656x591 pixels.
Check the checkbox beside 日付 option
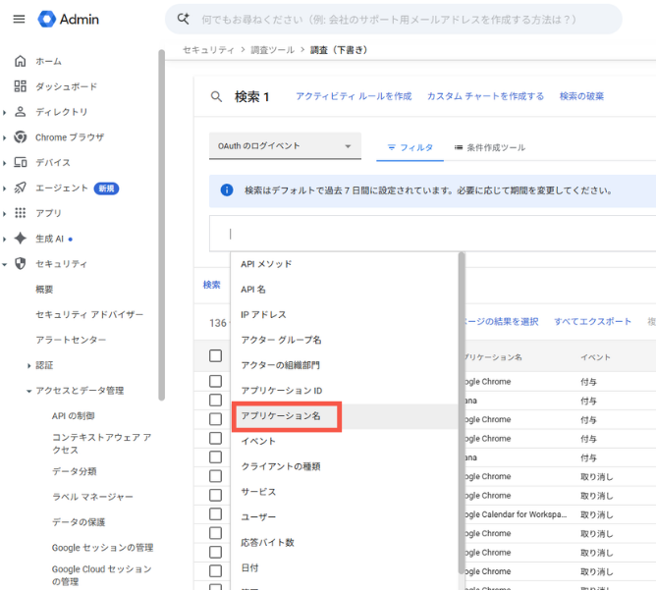pos(215,571)
